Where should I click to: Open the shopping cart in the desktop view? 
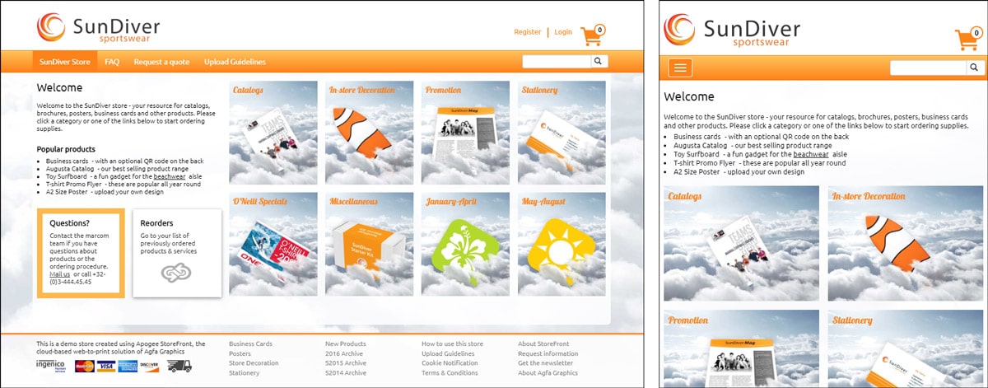[x=592, y=35]
